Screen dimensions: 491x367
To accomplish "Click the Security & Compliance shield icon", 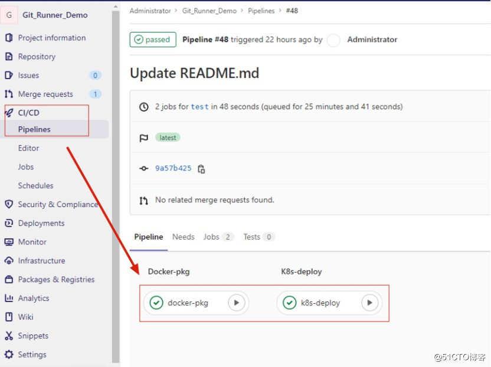I will point(9,205).
